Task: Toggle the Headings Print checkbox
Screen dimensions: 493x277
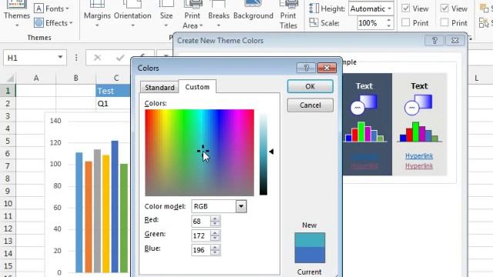Action: 444,22
